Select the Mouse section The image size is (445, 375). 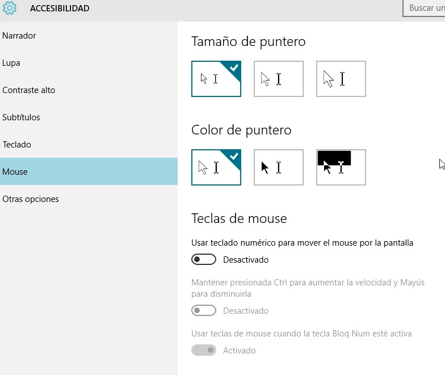(15, 172)
